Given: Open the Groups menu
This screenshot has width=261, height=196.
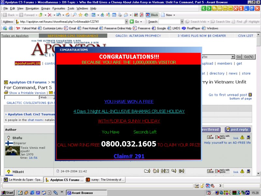Looking at the screenshot, I should coord(45,8).
